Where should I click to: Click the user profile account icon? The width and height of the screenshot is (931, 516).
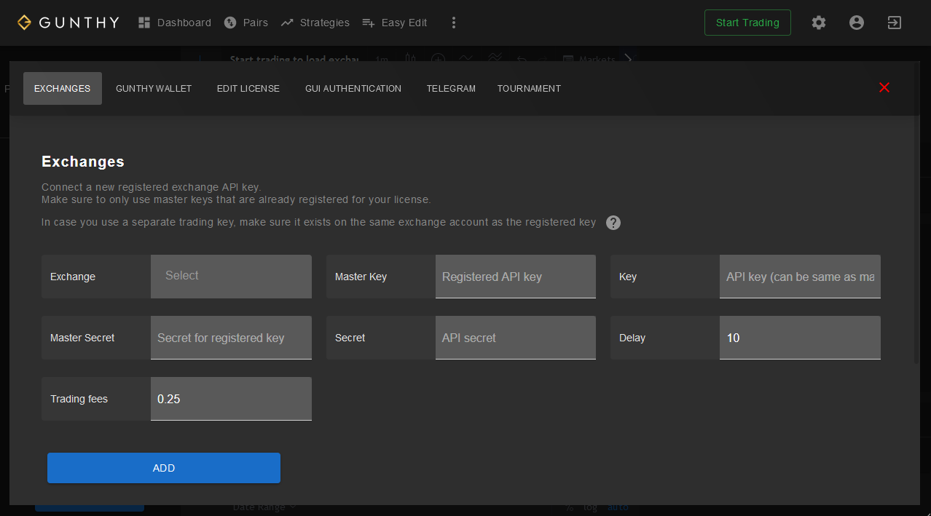point(857,23)
